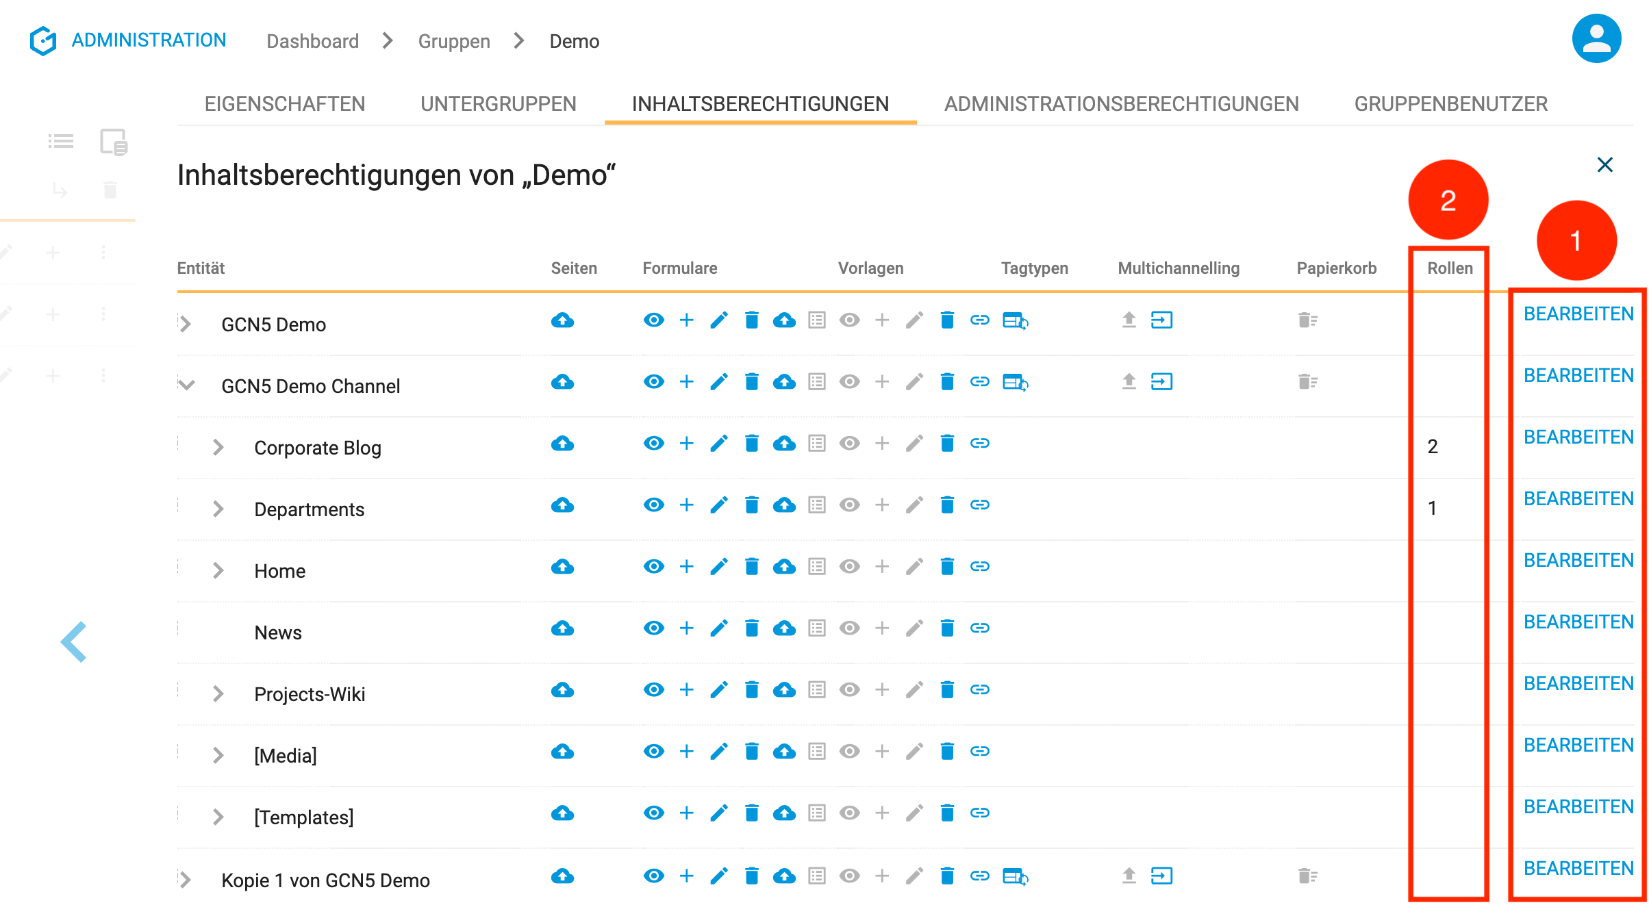Expand the Corporate Blog folder
The width and height of the screenshot is (1649, 918).
(218, 447)
